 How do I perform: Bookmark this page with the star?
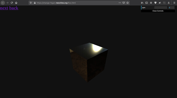(x=127, y=3)
